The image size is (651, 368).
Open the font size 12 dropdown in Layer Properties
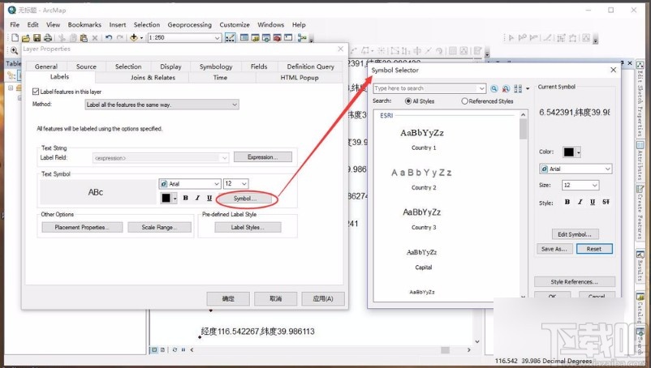pyautogui.click(x=244, y=183)
